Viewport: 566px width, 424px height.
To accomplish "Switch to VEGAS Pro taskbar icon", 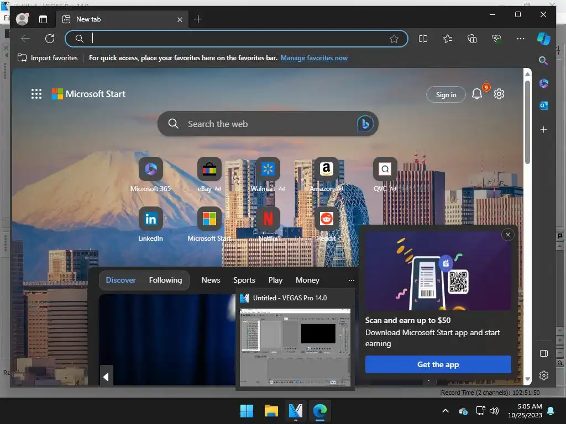I will (x=295, y=411).
